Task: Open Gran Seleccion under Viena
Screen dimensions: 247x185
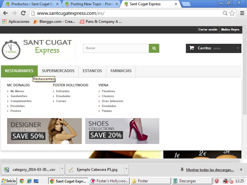Action: coord(112,101)
